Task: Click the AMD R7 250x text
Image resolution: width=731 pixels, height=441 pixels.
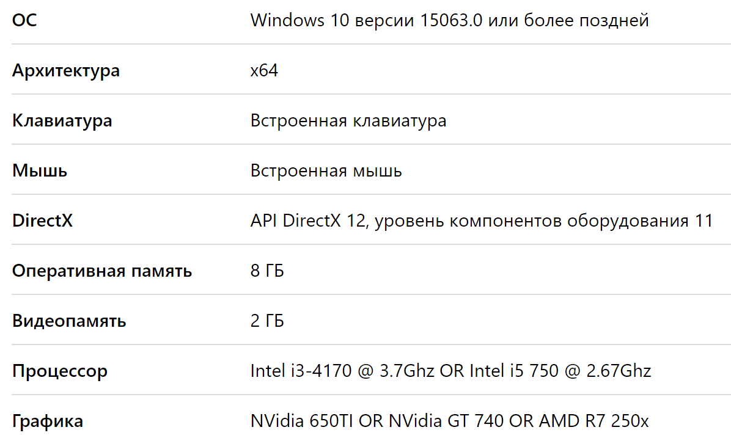Action: [594, 421]
